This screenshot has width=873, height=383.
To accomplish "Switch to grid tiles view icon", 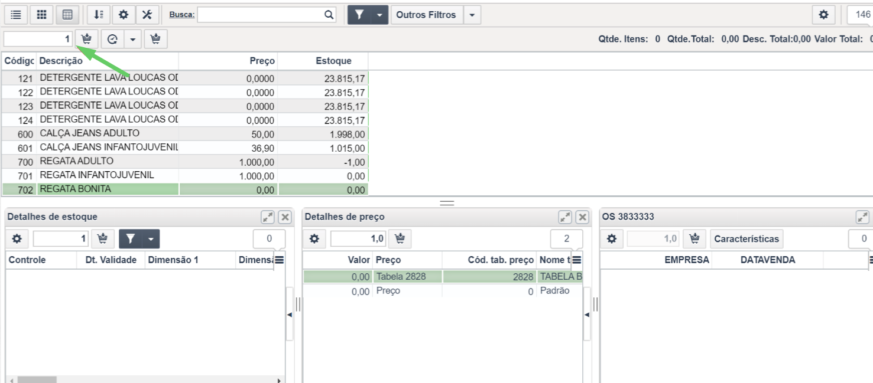I will (41, 15).
